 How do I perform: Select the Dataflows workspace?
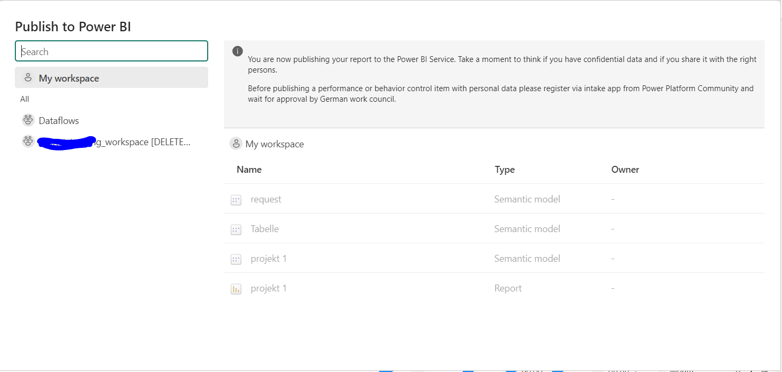click(111, 120)
